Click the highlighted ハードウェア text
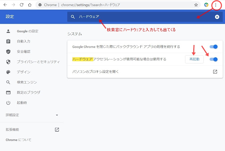The height and width of the screenshot is (151, 225). (83, 59)
